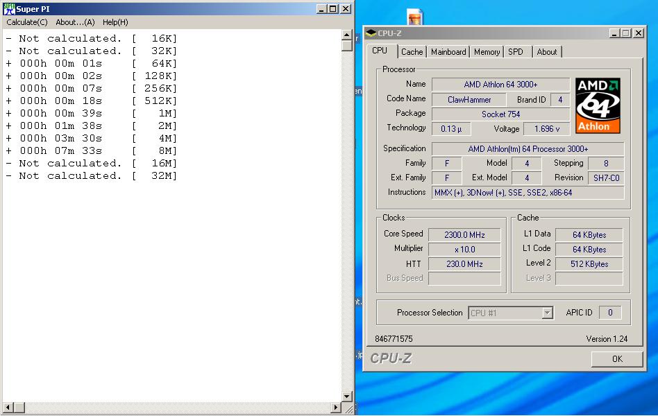This screenshot has width=658, height=416.
Task: Minimize the Super PI window
Action: pos(321,9)
